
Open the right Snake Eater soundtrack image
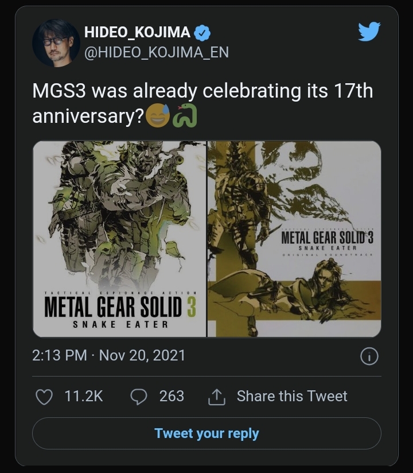294,239
